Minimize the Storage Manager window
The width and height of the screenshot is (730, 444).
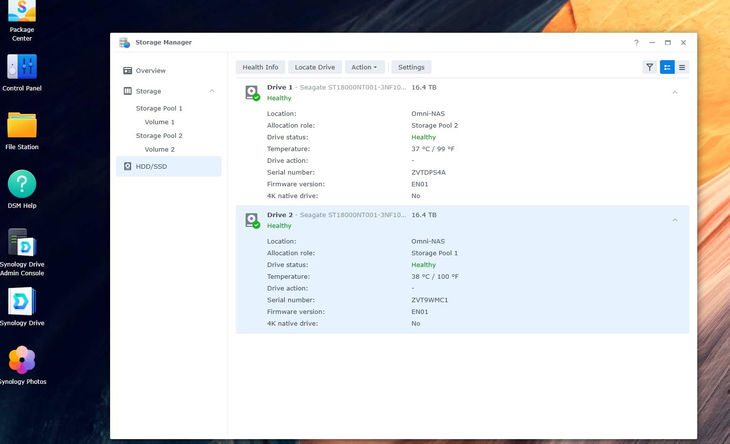pyautogui.click(x=652, y=43)
